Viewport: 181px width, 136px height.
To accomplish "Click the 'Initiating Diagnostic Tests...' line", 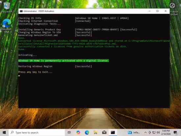I will [x=39, y=24].
